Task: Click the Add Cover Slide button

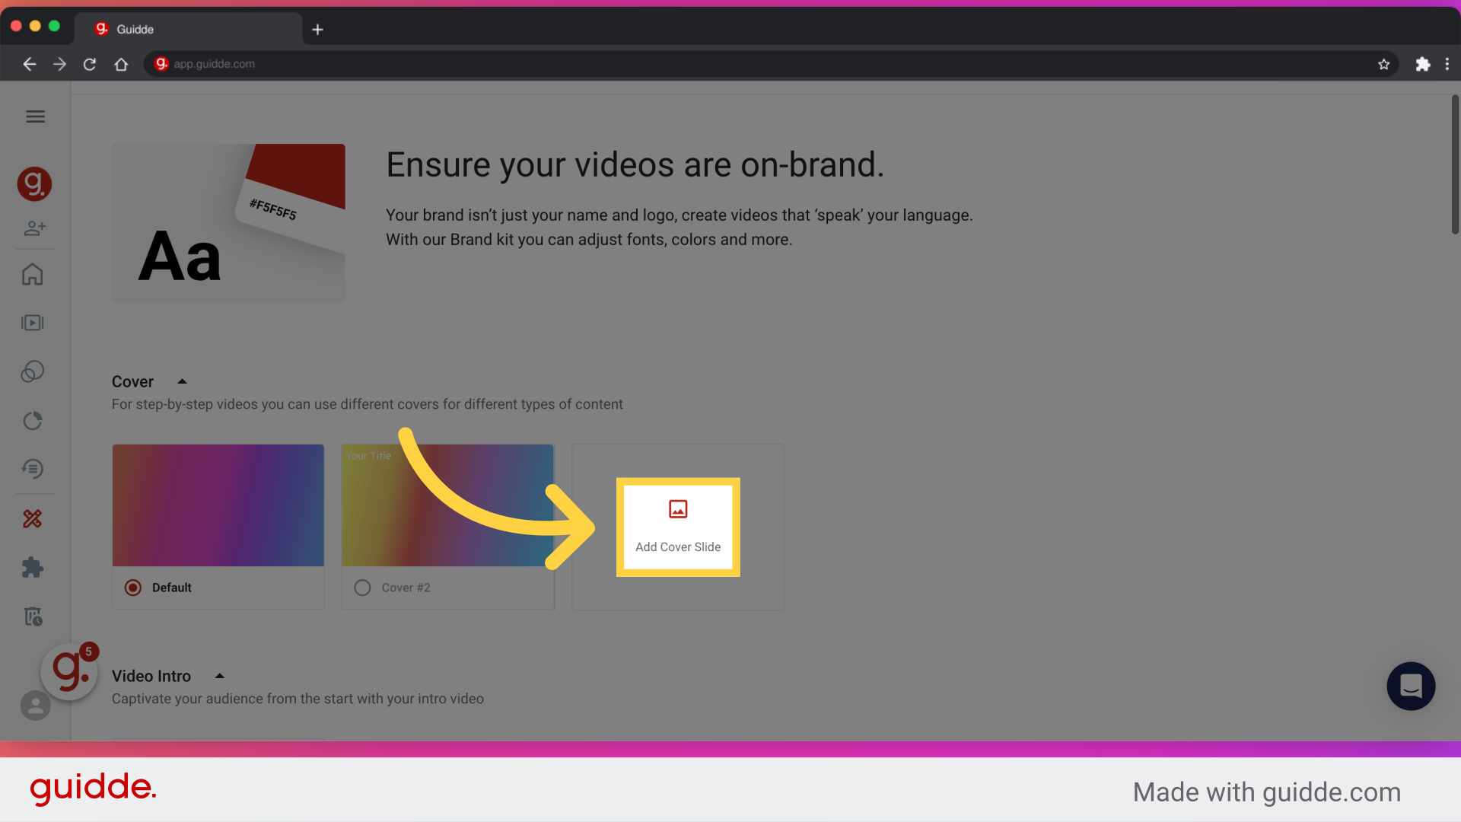Action: 677,527
